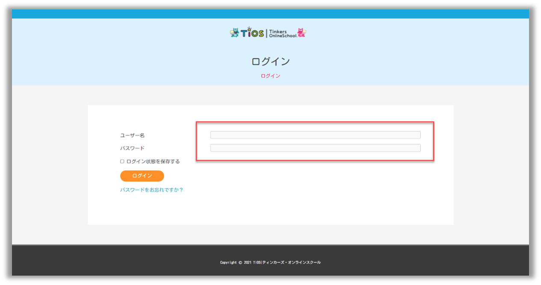Click the パスワード field label

coord(132,148)
